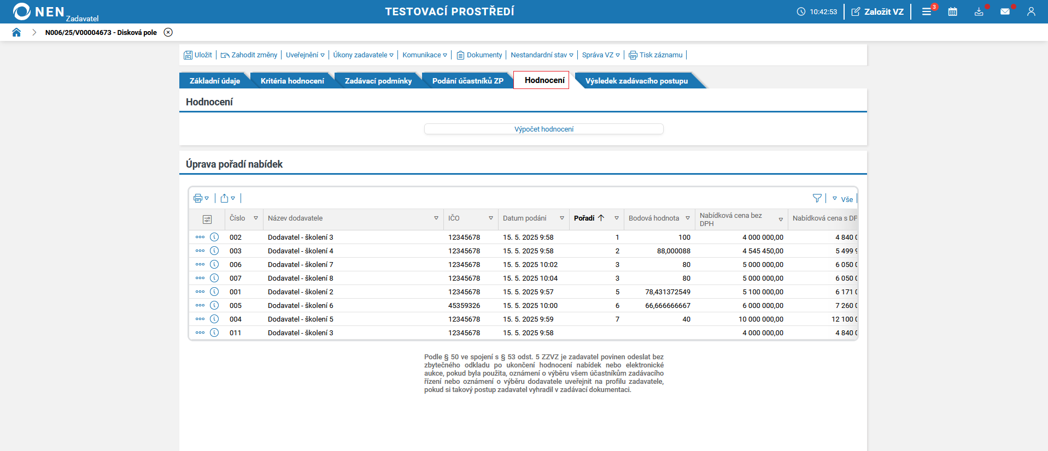Screen dimensions: 1048x451
Task: Click the Výpočet hodnocení button
Action: click(543, 129)
